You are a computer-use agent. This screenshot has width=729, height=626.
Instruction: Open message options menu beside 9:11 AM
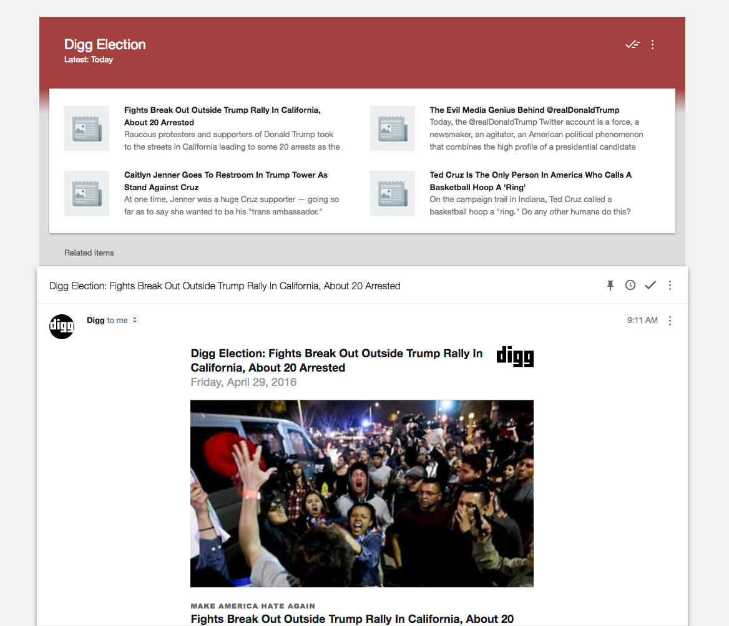click(670, 320)
